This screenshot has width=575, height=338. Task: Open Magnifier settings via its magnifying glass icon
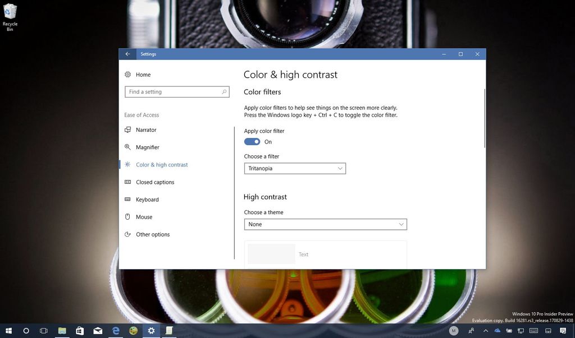click(129, 147)
